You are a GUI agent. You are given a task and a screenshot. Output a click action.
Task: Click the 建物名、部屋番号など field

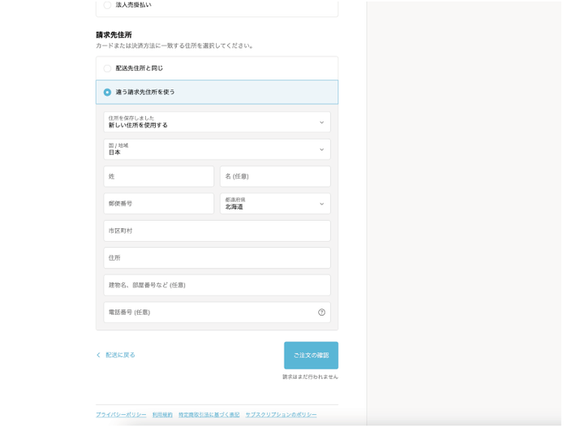pos(217,285)
